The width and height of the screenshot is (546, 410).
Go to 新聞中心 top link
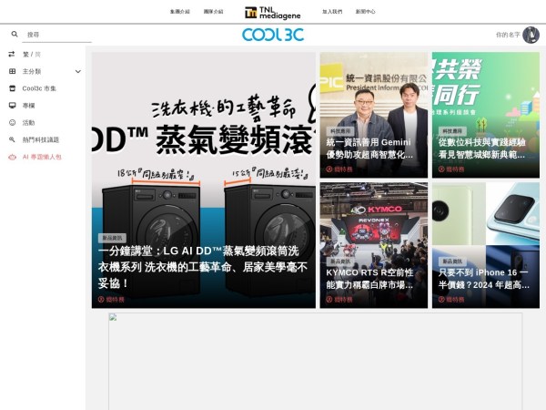[x=366, y=12]
